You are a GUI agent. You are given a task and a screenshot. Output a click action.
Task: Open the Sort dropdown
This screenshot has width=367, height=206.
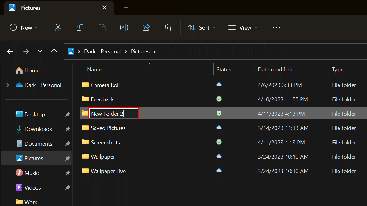point(202,27)
